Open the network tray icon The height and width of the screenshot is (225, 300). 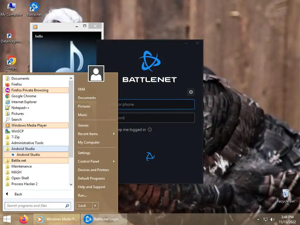click(x=265, y=219)
